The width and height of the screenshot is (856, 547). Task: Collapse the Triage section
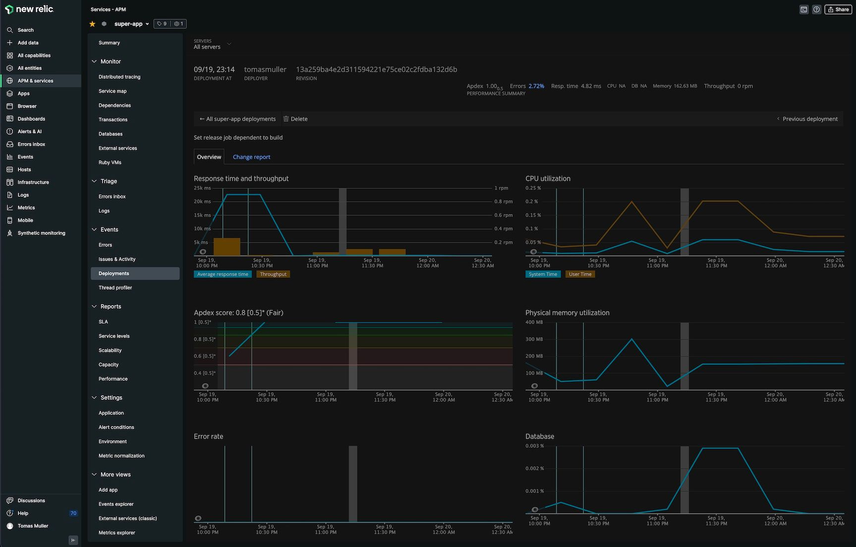[94, 181]
